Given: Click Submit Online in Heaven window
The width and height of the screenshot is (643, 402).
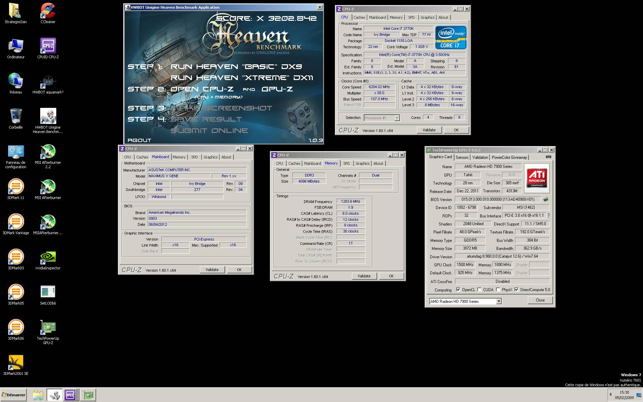Looking at the screenshot, I should (x=209, y=131).
